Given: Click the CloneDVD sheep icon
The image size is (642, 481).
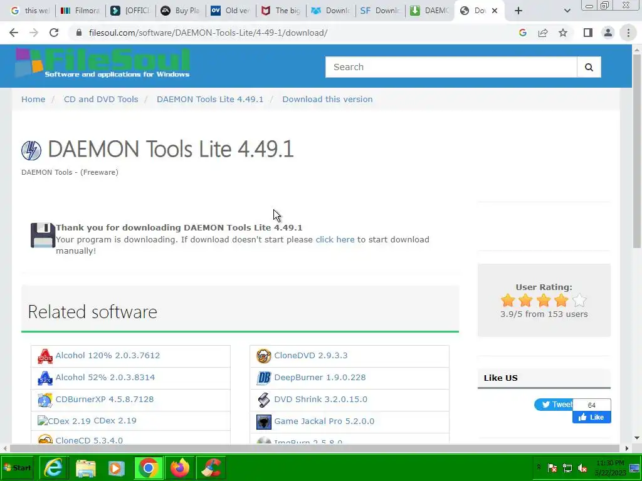Looking at the screenshot, I should tap(264, 356).
